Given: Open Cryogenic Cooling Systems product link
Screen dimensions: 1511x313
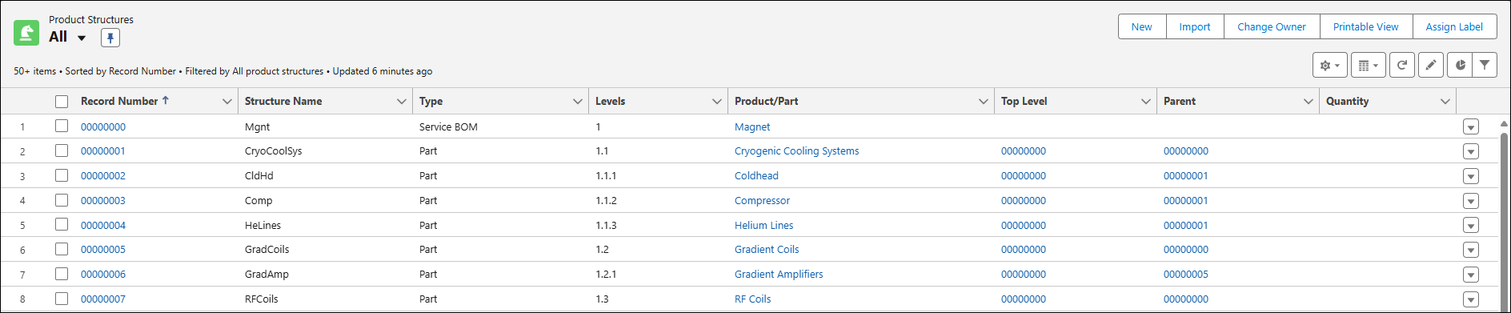Looking at the screenshot, I should click(796, 150).
